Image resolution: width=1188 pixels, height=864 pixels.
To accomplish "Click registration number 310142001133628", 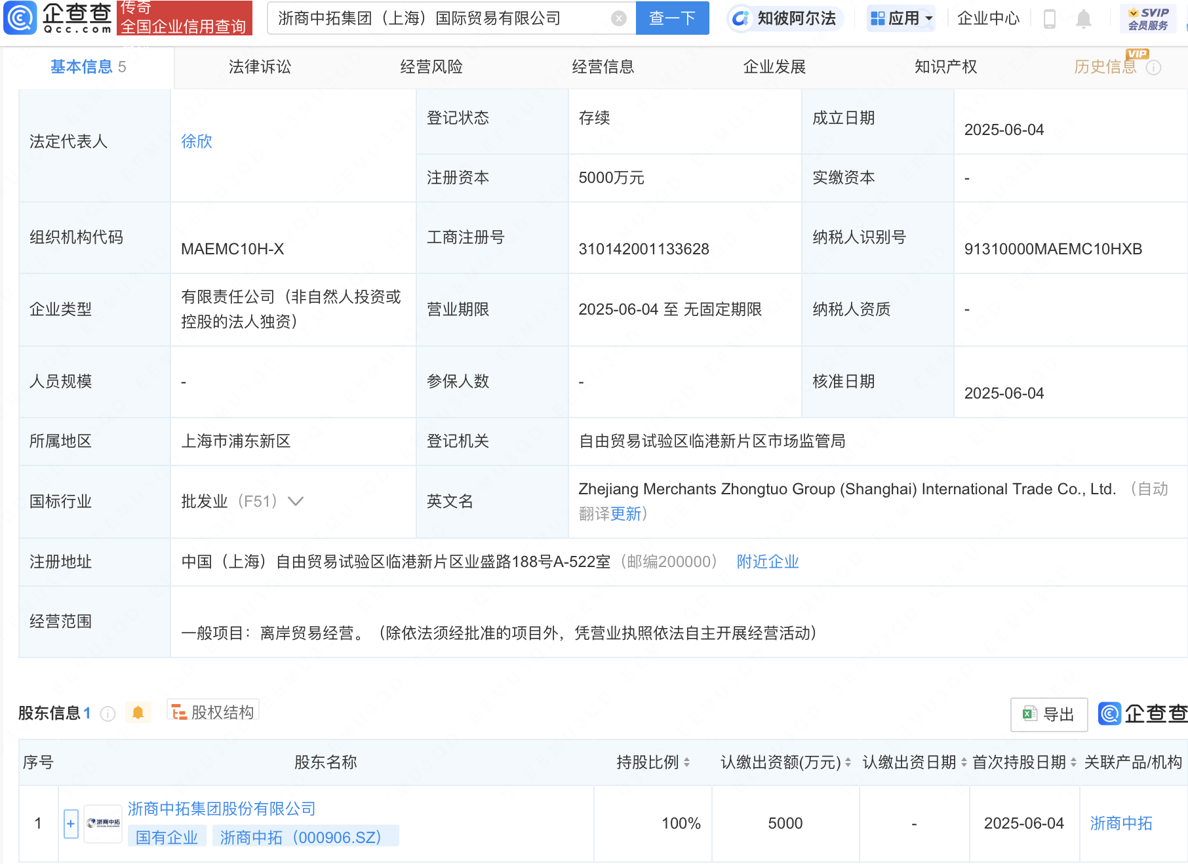I will [644, 249].
